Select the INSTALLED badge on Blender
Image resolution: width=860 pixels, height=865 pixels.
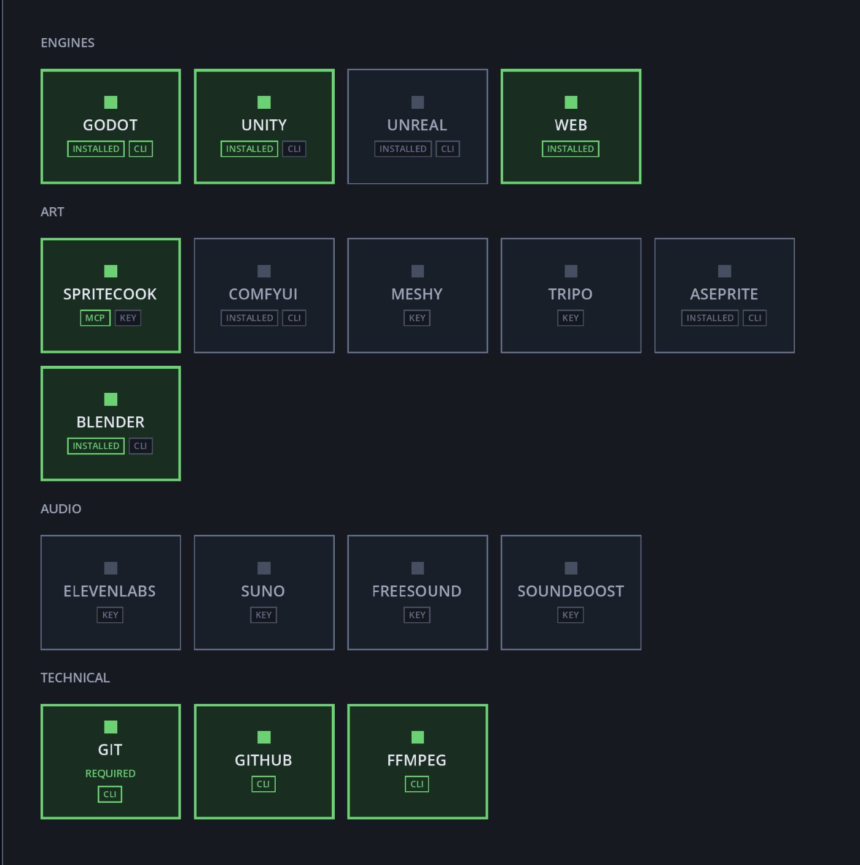(x=96, y=446)
